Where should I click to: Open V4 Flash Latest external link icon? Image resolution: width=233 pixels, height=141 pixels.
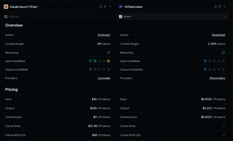(220, 6)
